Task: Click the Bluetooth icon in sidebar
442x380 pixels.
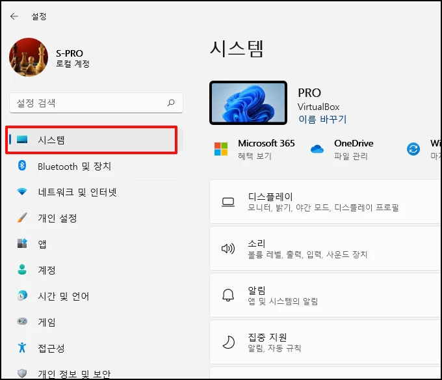Action: point(22,165)
